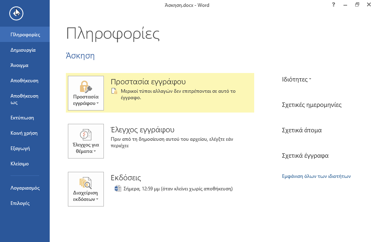
Task: Expand the Ιδιότητες dropdown
Action: click(297, 79)
